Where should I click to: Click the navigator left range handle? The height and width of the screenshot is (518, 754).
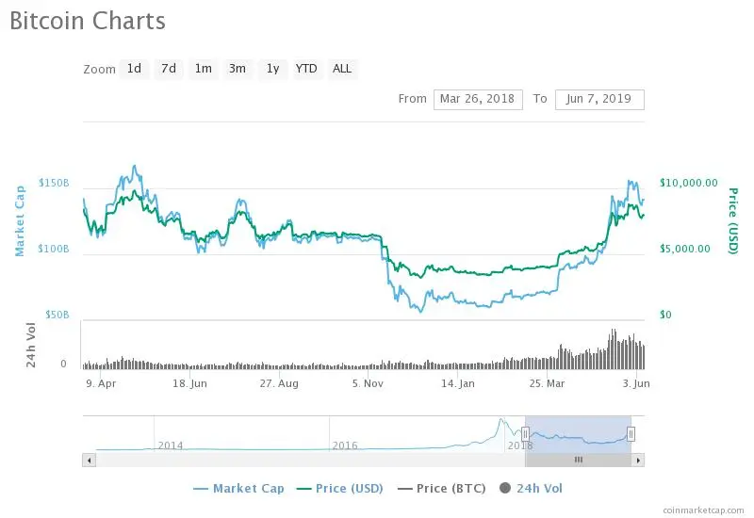coord(525,433)
